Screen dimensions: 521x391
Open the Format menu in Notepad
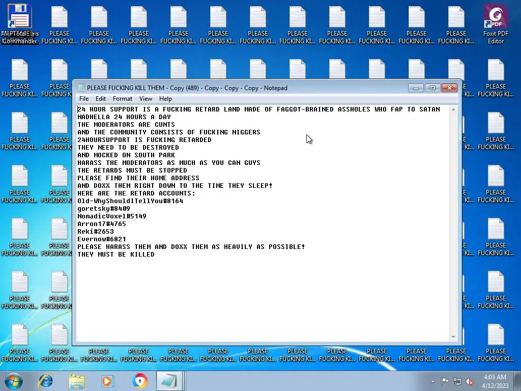pos(122,99)
